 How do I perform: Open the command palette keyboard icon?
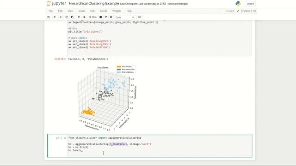pyautogui.click(x=140, y=17)
